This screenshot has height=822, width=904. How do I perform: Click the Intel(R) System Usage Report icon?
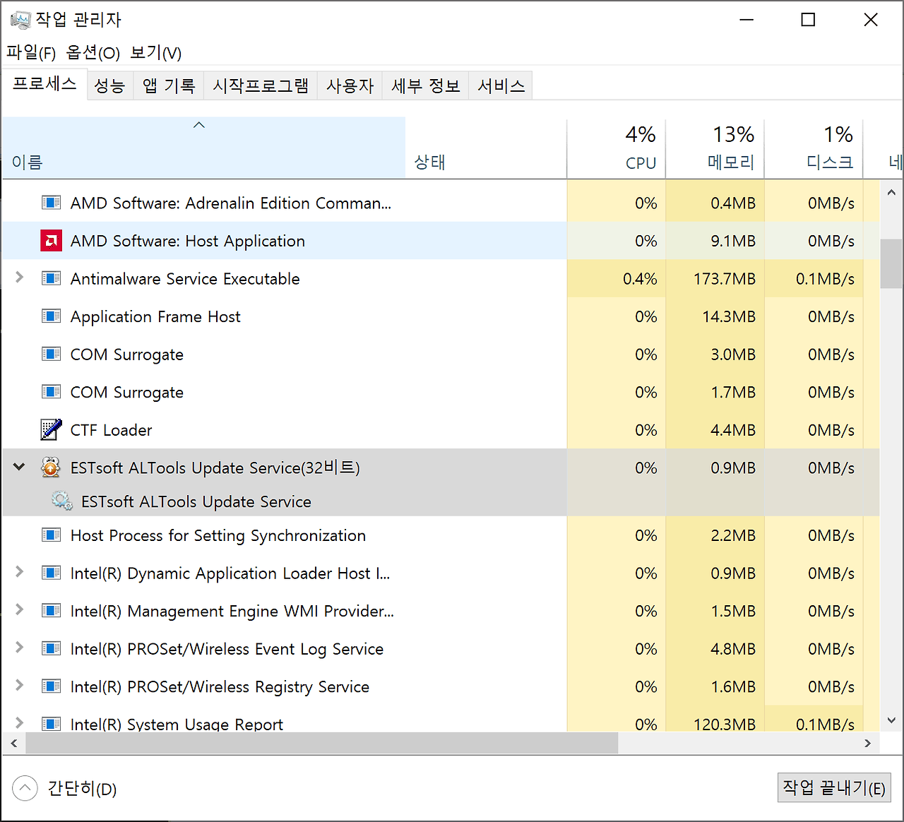pos(51,724)
